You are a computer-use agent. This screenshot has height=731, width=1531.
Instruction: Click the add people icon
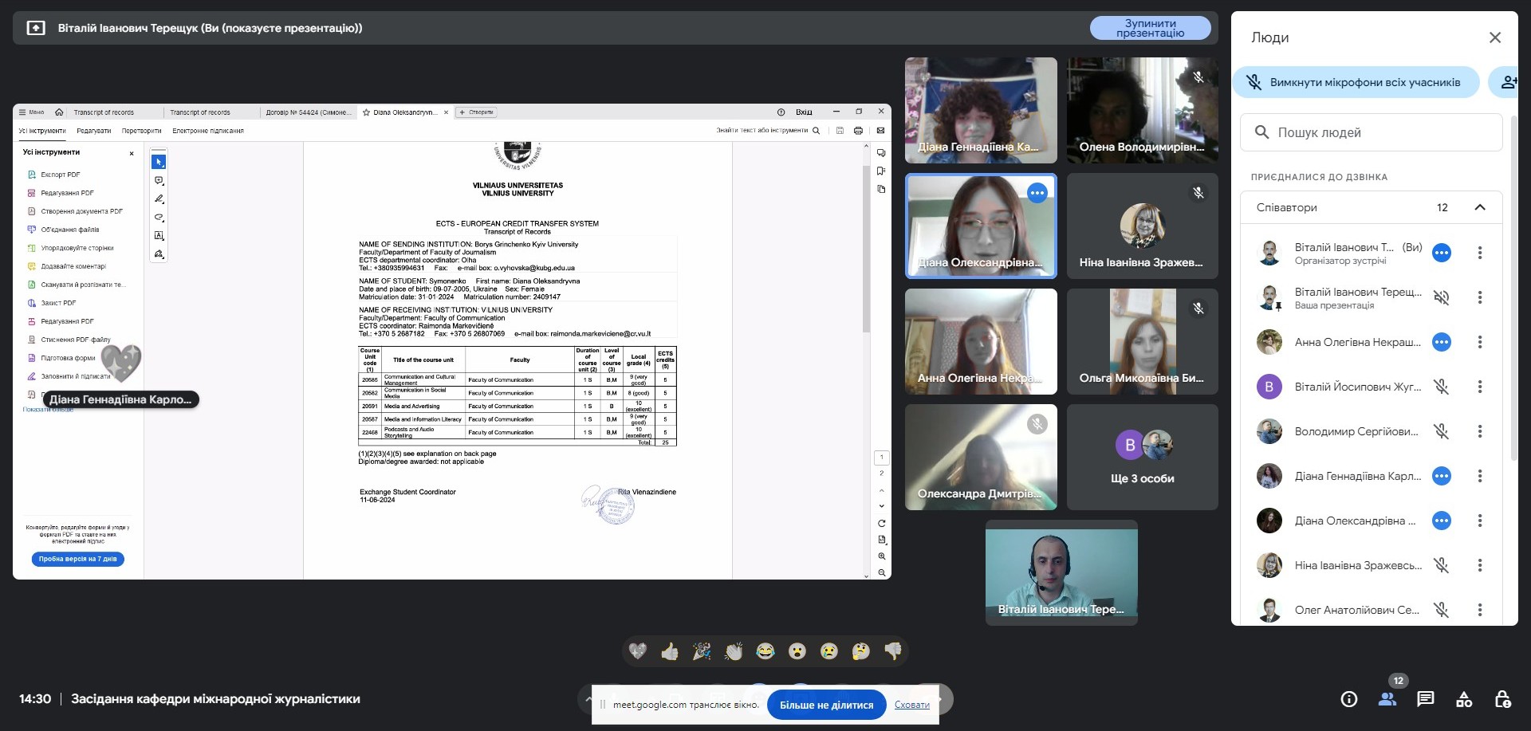coord(1507,82)
